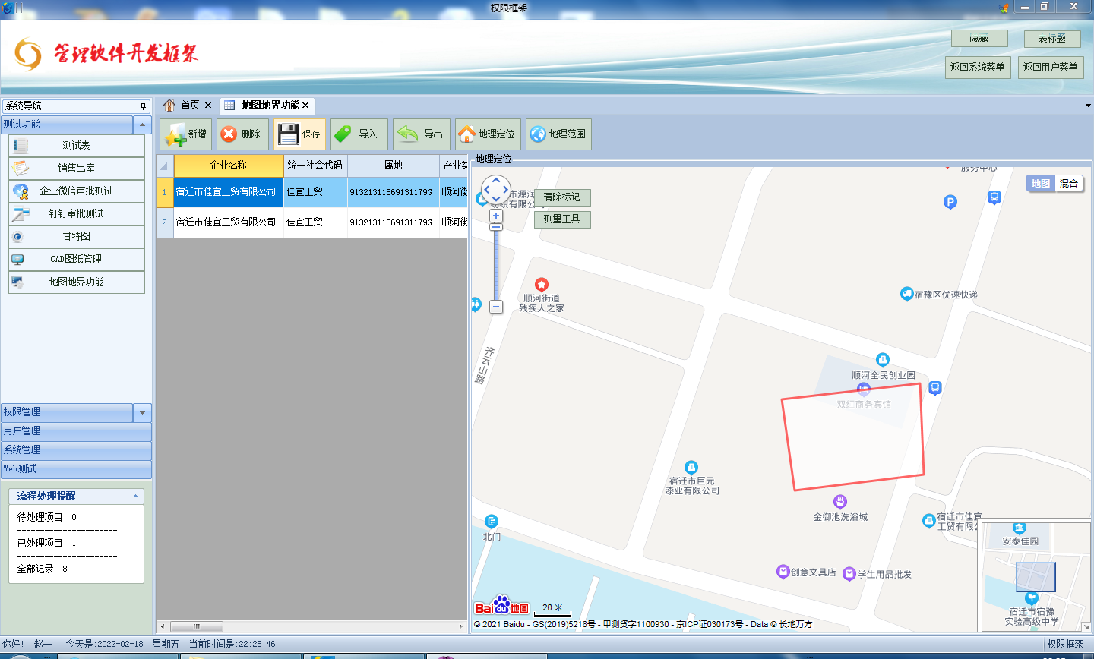The image size is (1094, 659).
Task: Click the 地图地界功能 sidebar icon
Action: 18,282
